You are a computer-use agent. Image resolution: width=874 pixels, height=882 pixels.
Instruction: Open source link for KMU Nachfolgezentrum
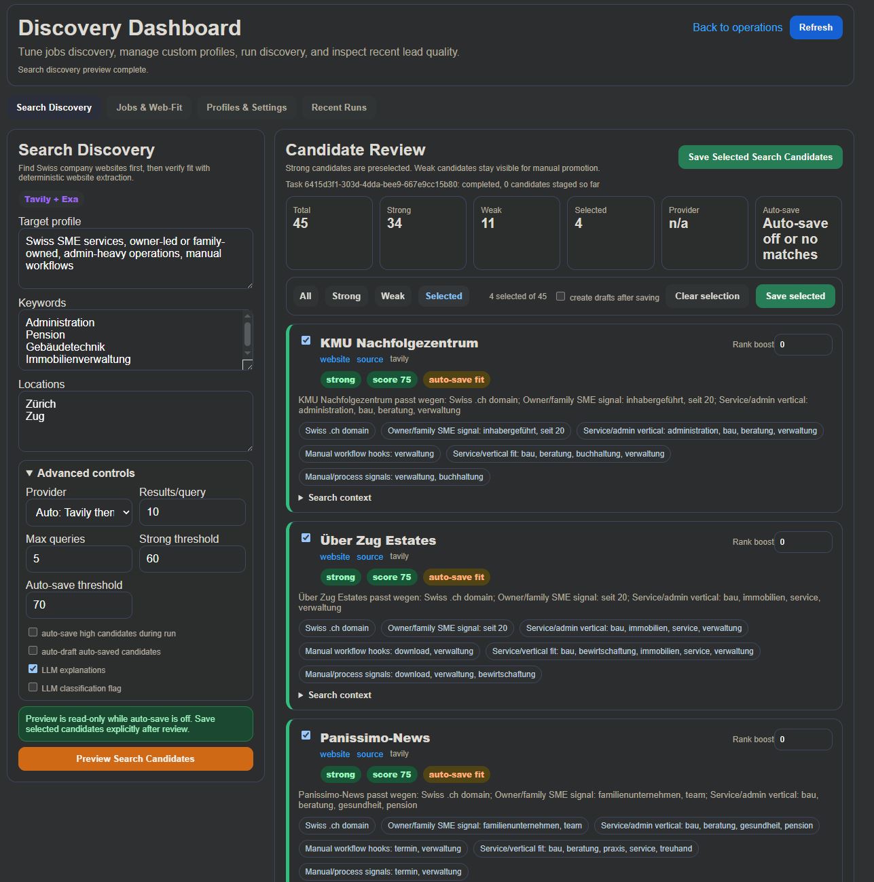pos(370,360)
